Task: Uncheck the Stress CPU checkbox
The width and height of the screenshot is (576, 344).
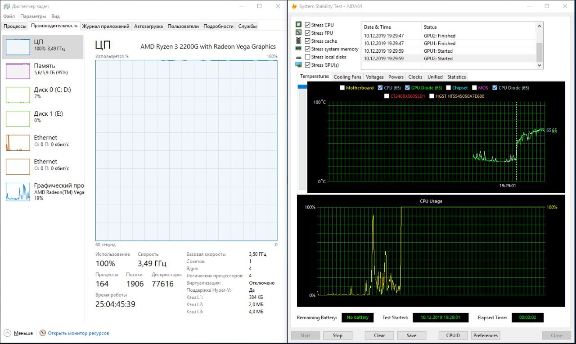Action: (307, 25)
